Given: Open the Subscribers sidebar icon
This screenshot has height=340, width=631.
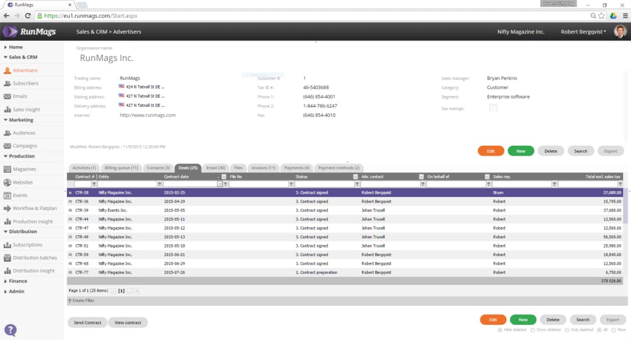Looking at the screenshot, I should (7, 83).
